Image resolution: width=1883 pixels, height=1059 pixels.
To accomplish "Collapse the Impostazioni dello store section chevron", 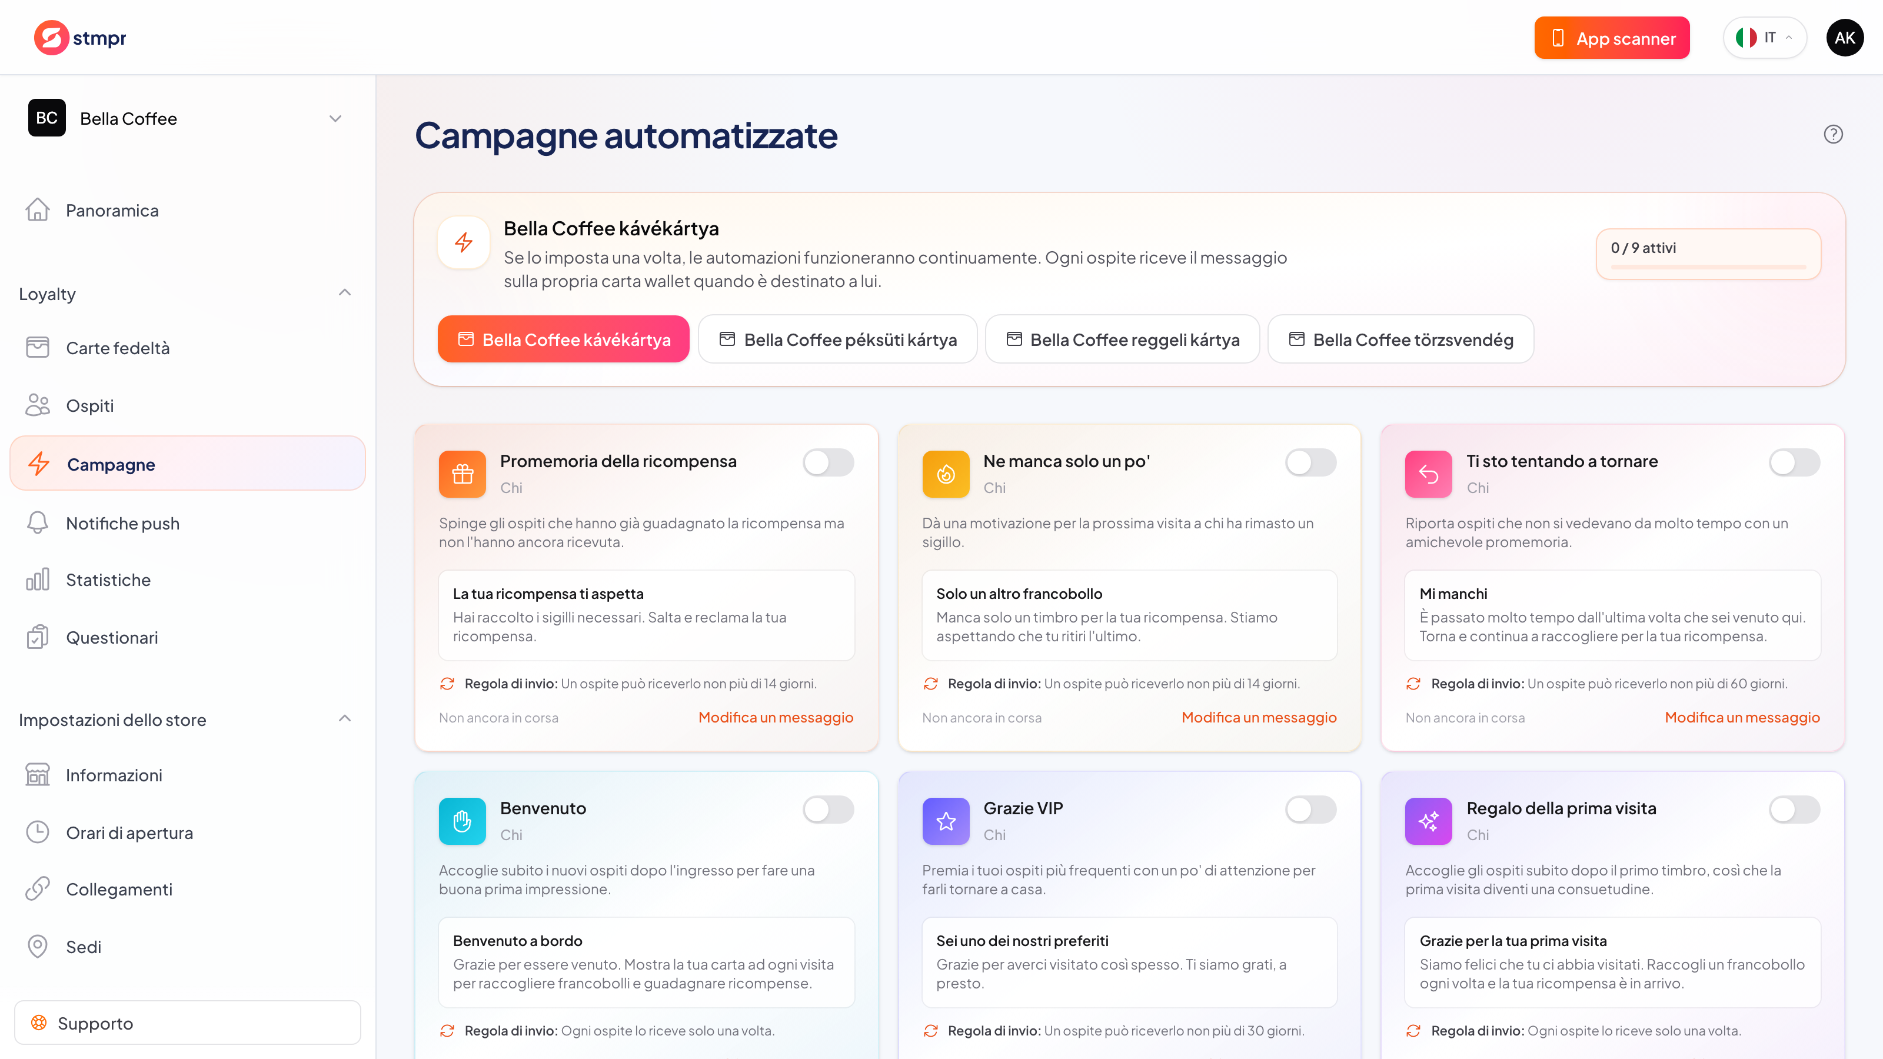I will click(x=345, y=718).
